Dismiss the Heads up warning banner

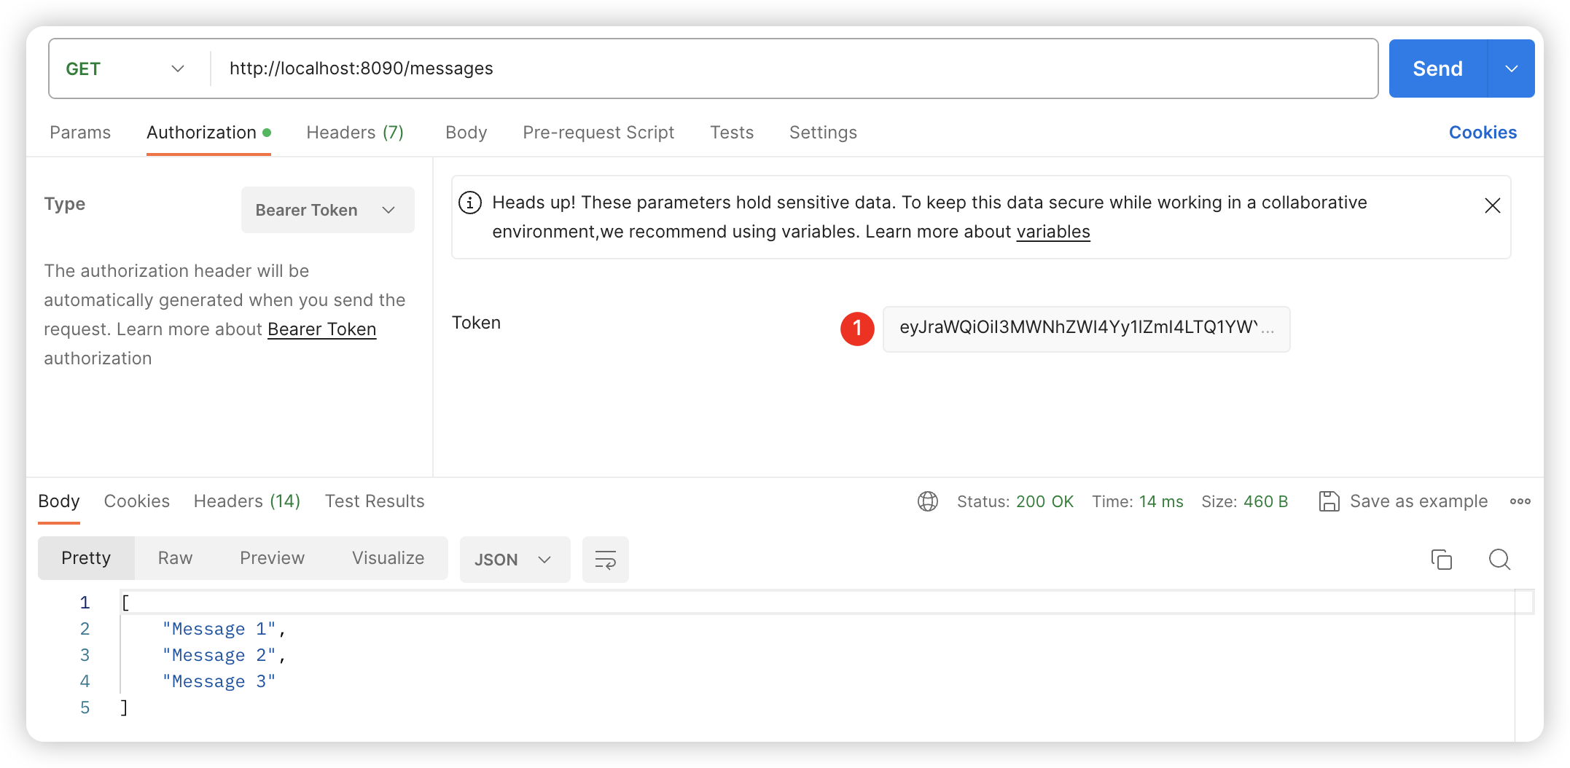click(1492, 206)
